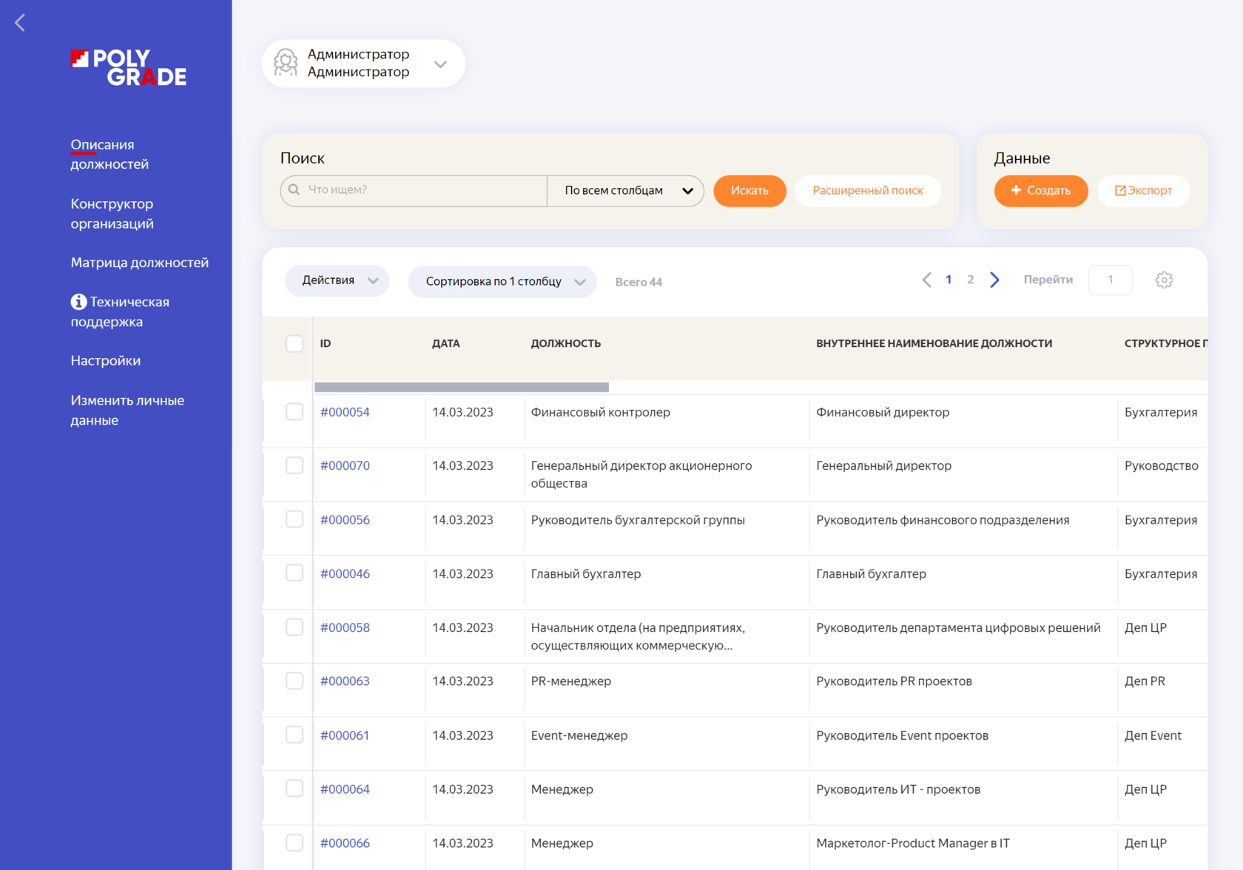The height and width of the screenshot is (870, 1243).
Task: Click the Экспорт button
Action: [1144, 191]
